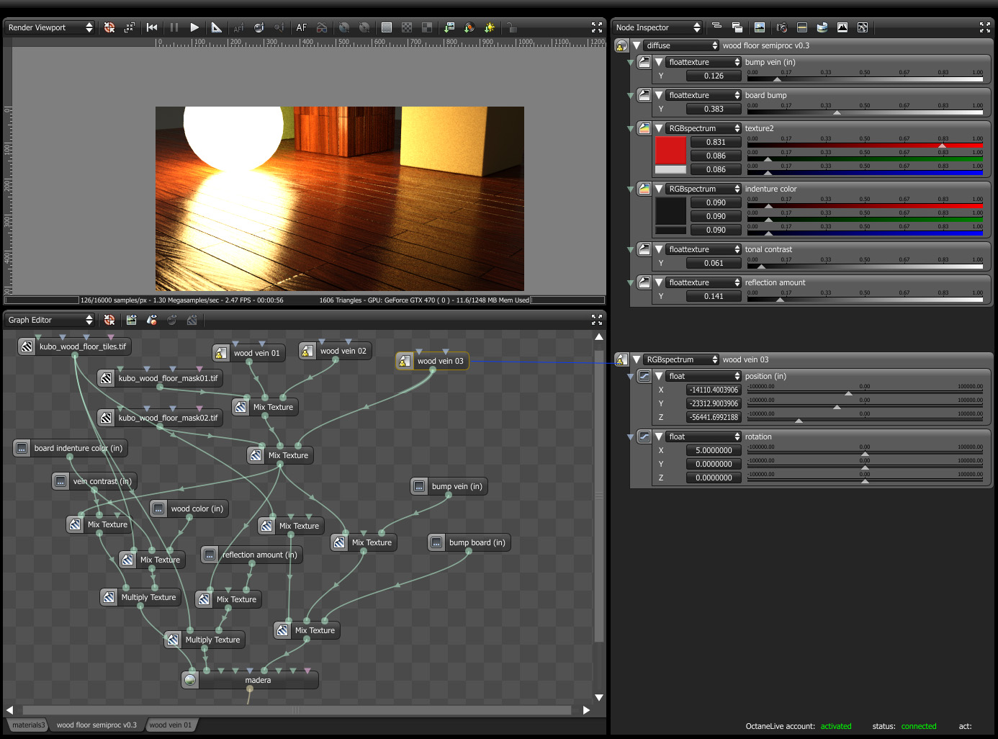The height and width of the screenshot is (739, 998).
Task: Select the wood vein 02 node
Action: 335,351
